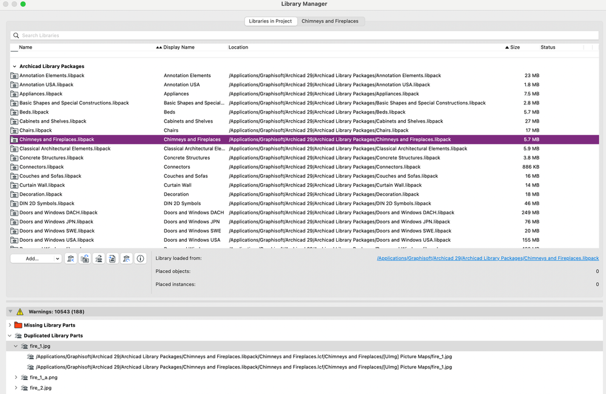Click the Add... button
Screen dimensions: 606x394
(32, 259)
